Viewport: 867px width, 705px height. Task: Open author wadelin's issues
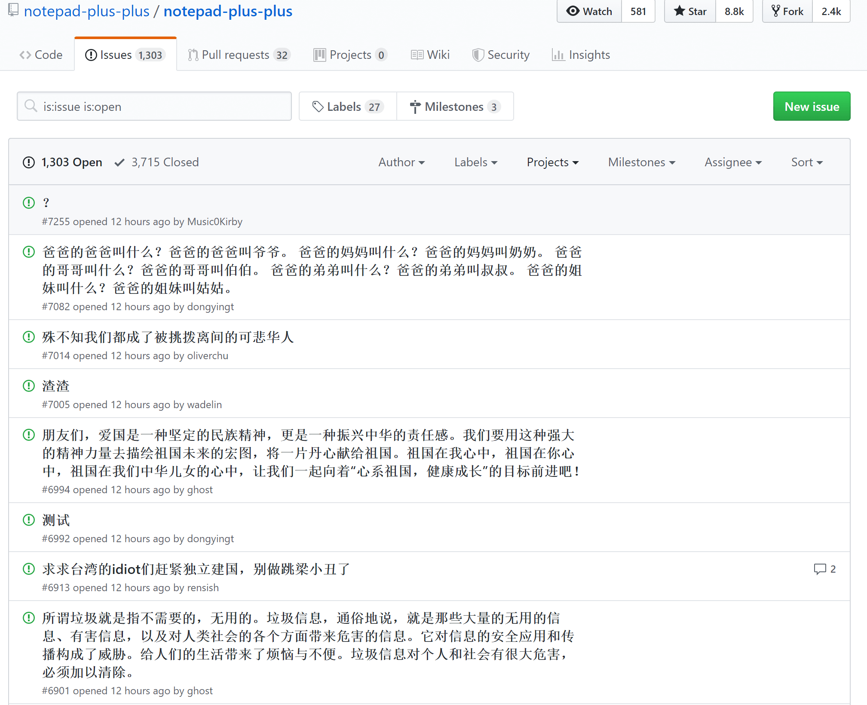[x=204, y=405]
